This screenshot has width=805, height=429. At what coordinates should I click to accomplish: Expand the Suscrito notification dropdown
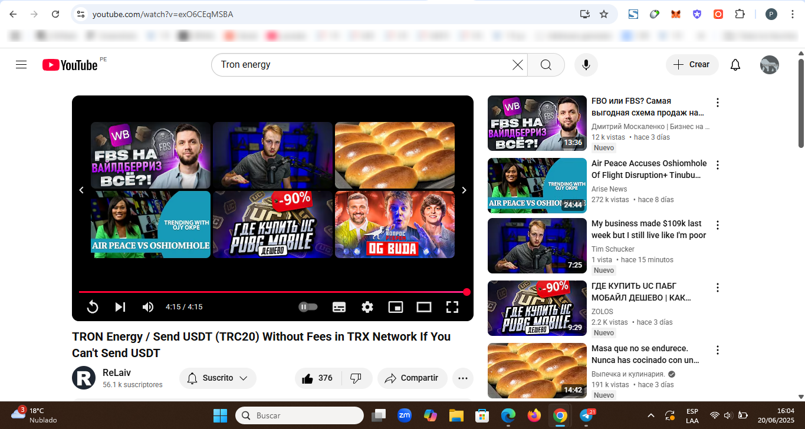pos(218,378)
